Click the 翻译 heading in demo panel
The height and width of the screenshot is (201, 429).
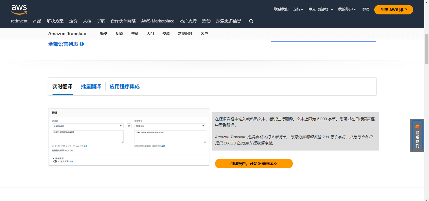pyautogui.click(x=54, y=113)
